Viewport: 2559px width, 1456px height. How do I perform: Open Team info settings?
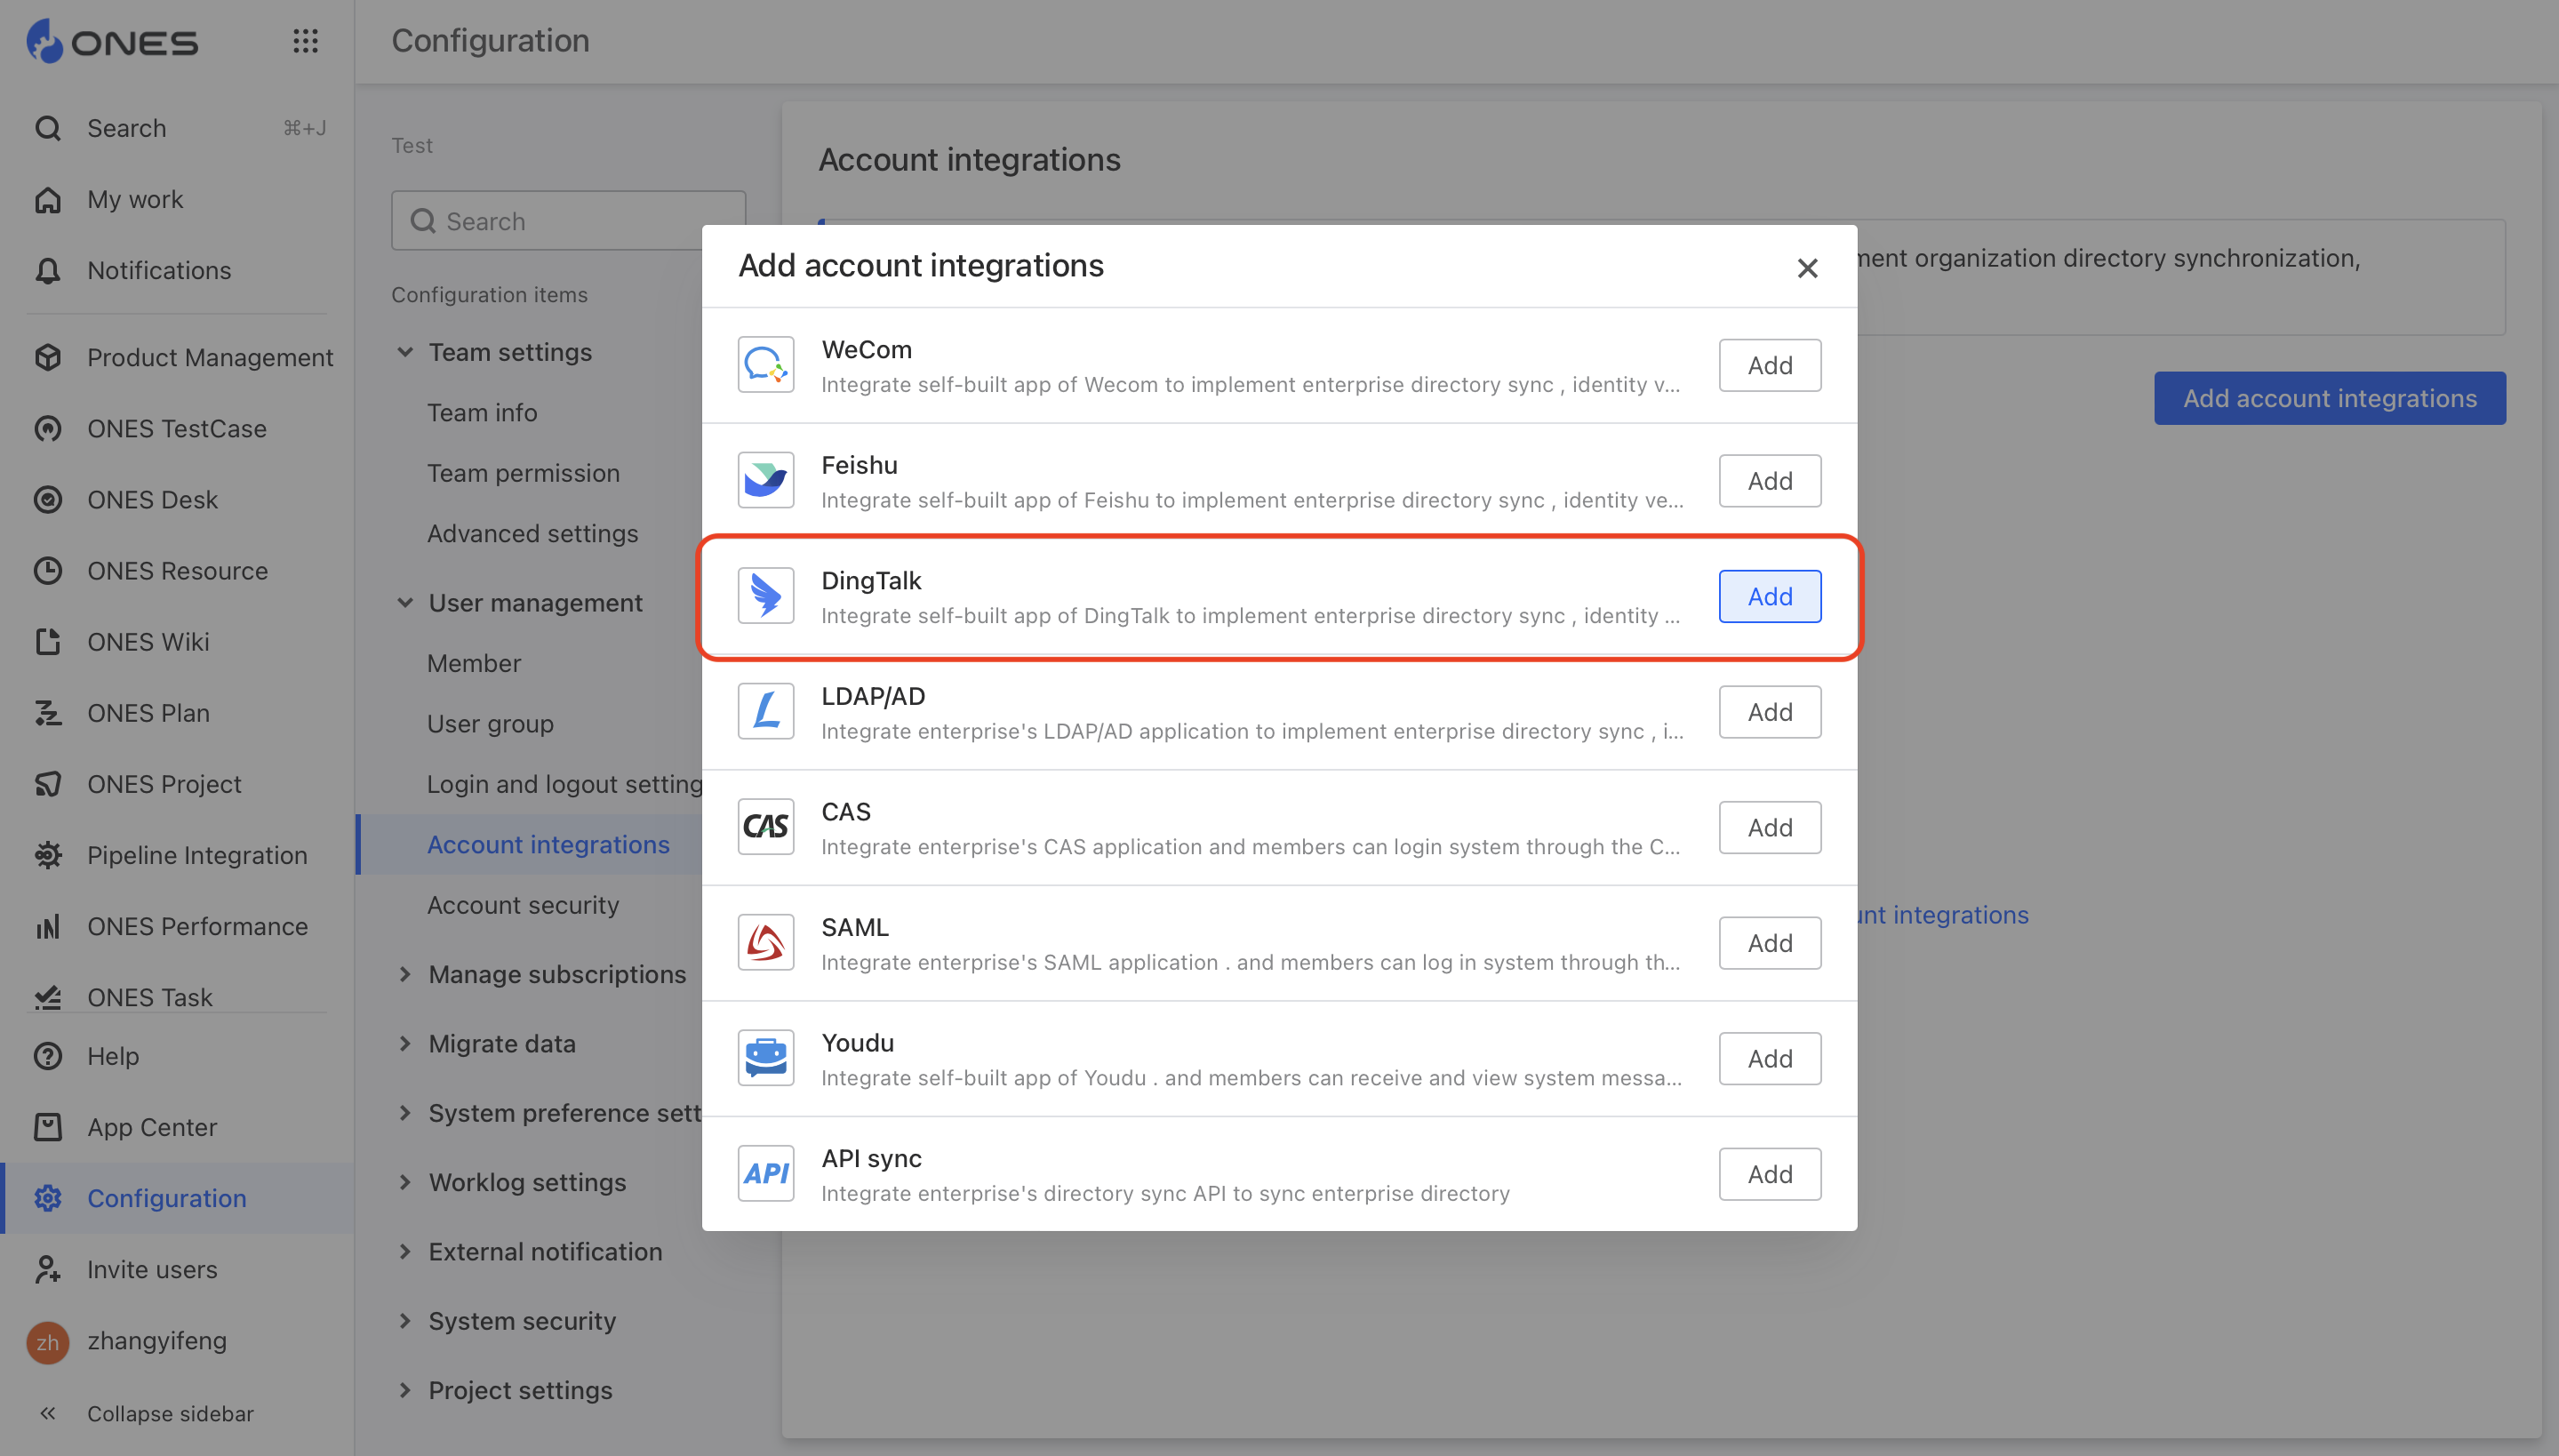(482, 412)
